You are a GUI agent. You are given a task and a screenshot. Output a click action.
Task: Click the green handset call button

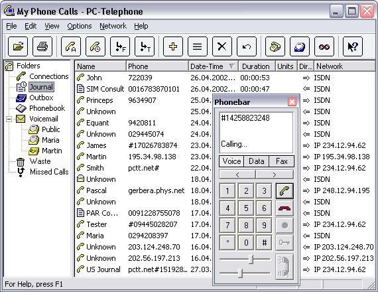tap(284, 191)
